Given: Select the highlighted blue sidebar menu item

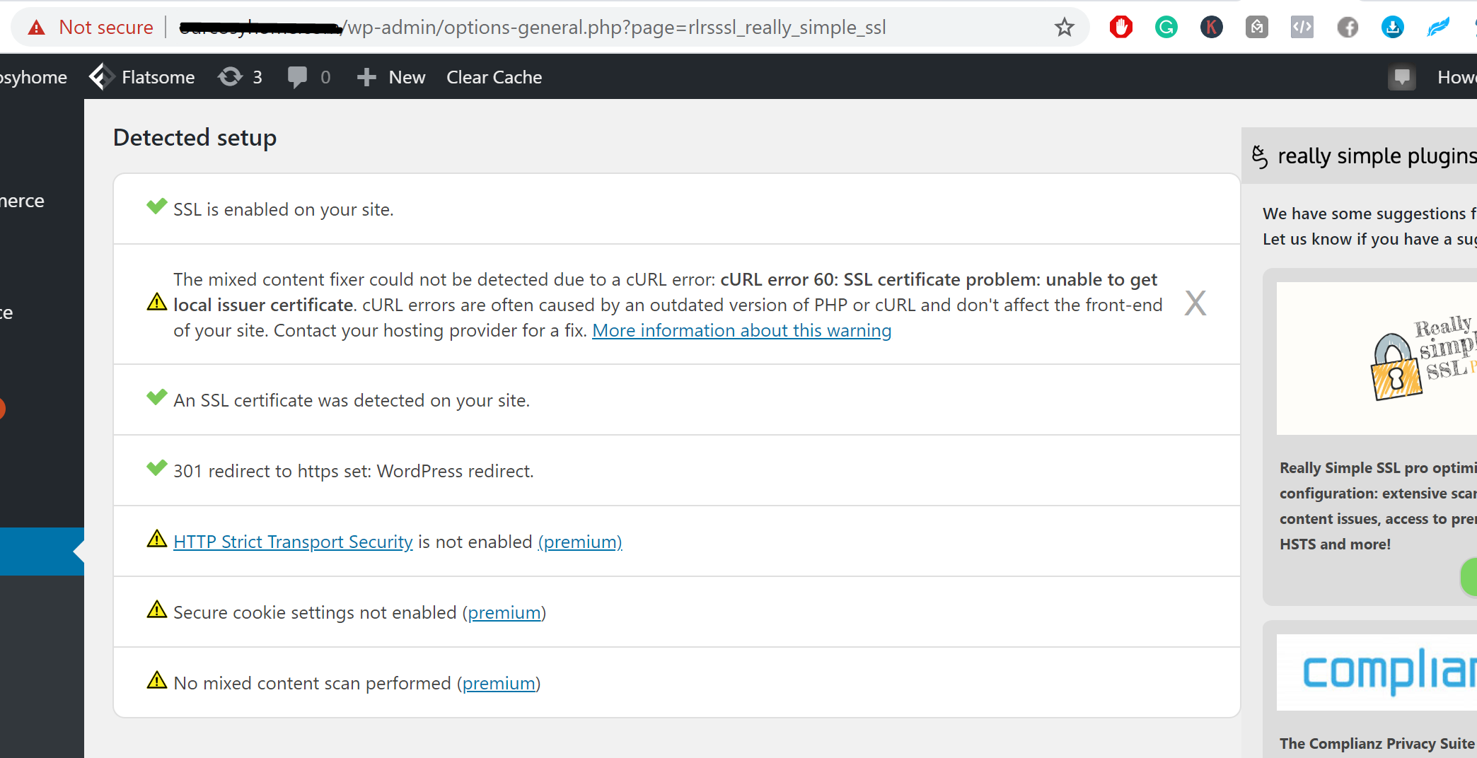Looking at the screenshot, I should point(42,552).
